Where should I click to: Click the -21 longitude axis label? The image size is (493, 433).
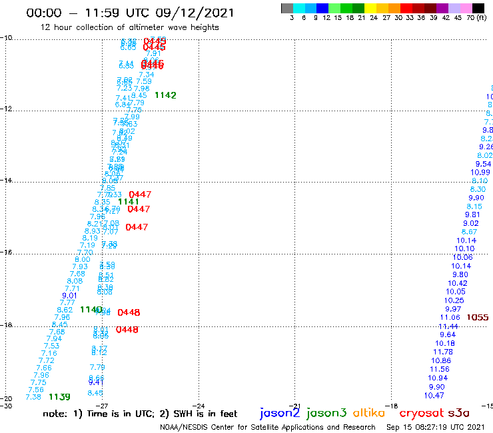294,406
